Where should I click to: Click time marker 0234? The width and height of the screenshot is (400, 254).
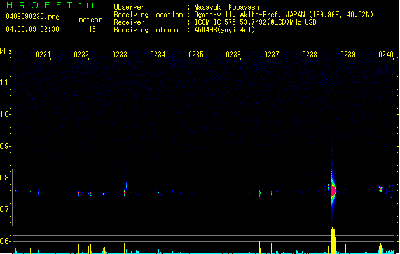pos(158,55)
